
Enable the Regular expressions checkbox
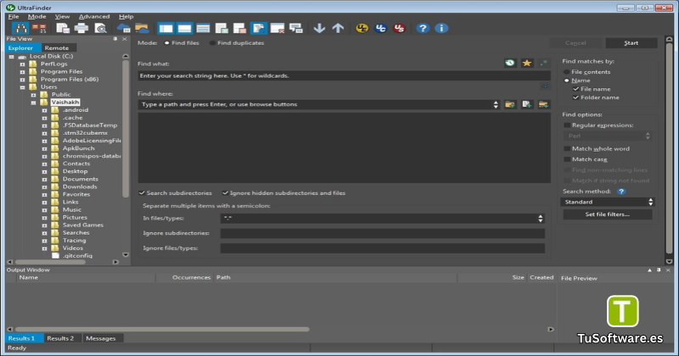567,125
